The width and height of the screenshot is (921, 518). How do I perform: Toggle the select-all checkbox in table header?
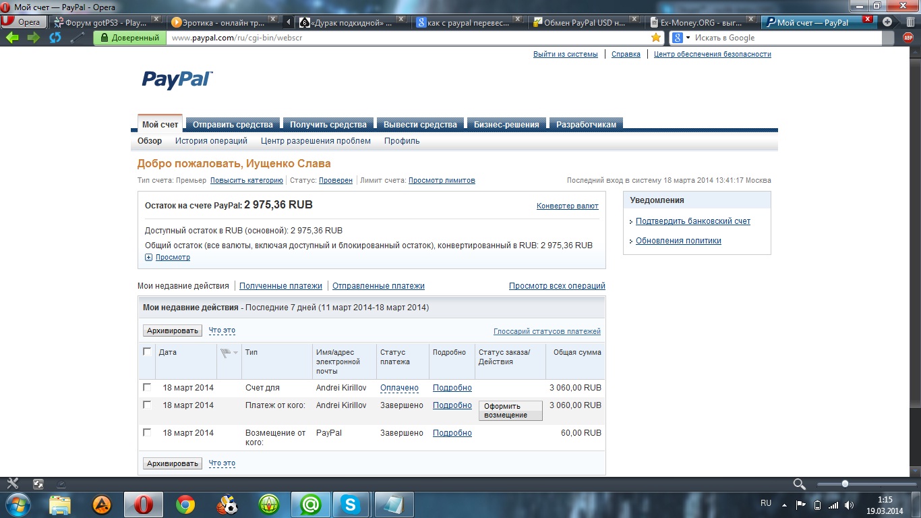(147, 351)
